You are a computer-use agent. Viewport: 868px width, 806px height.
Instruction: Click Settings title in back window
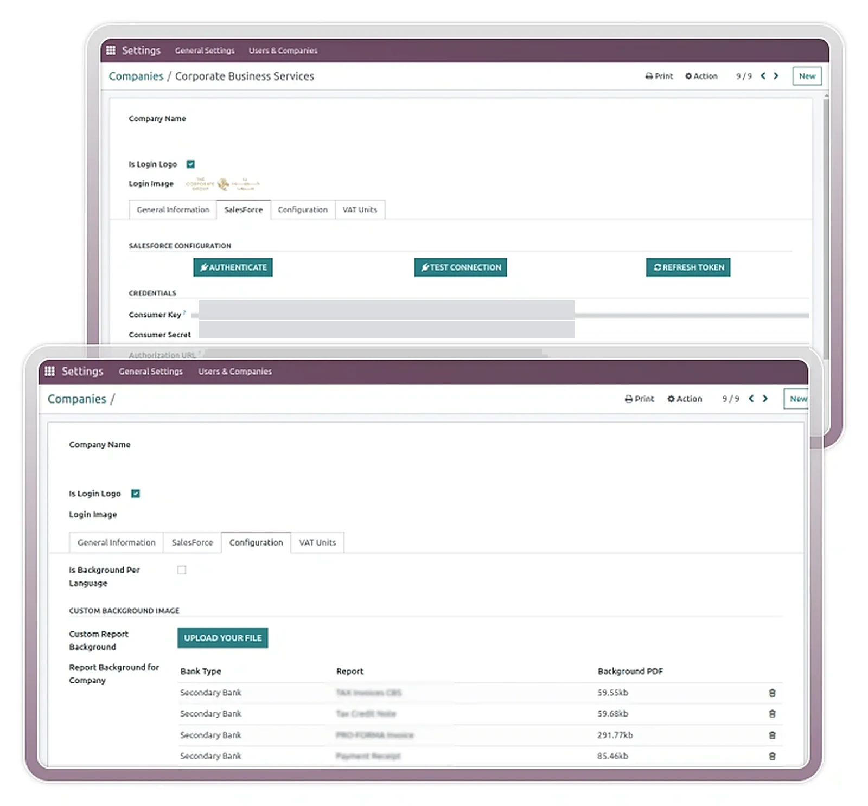(x=141, y=50)
